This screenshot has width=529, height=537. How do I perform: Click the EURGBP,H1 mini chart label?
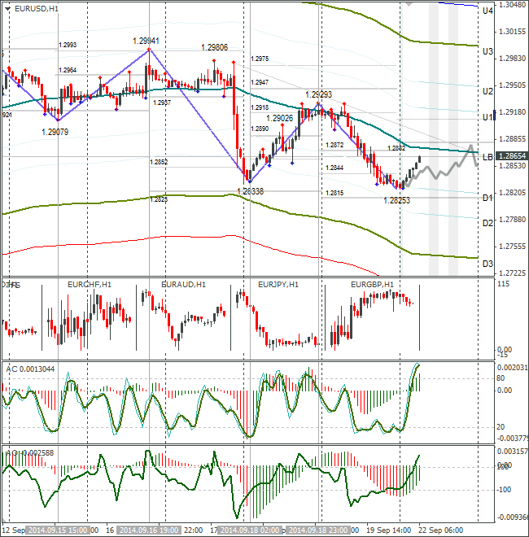coord(372,285)
